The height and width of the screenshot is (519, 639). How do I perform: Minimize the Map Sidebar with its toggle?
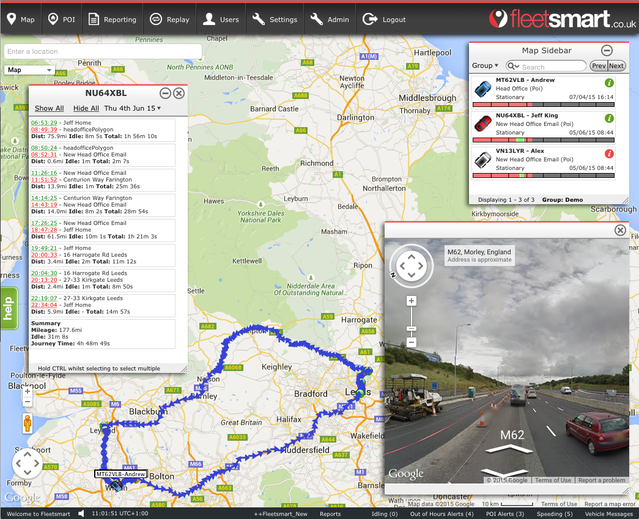[x=607, y=51]
